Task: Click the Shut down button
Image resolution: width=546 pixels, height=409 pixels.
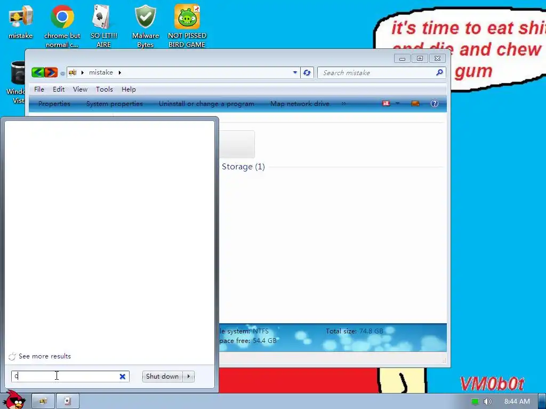Action: pyautogui.click(x=162, y=377)
